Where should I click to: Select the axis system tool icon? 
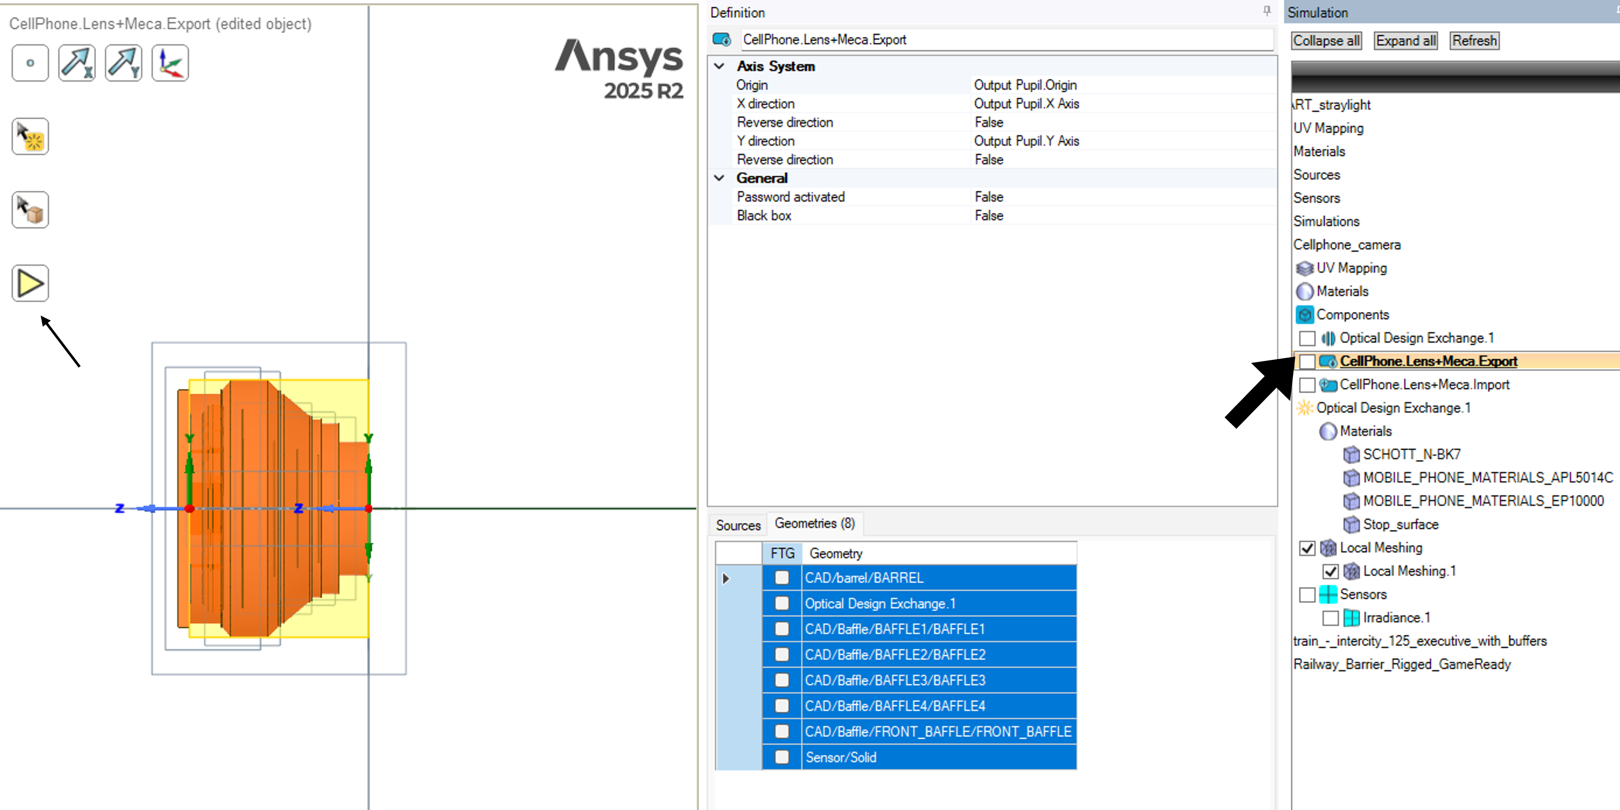pos(170,63)
